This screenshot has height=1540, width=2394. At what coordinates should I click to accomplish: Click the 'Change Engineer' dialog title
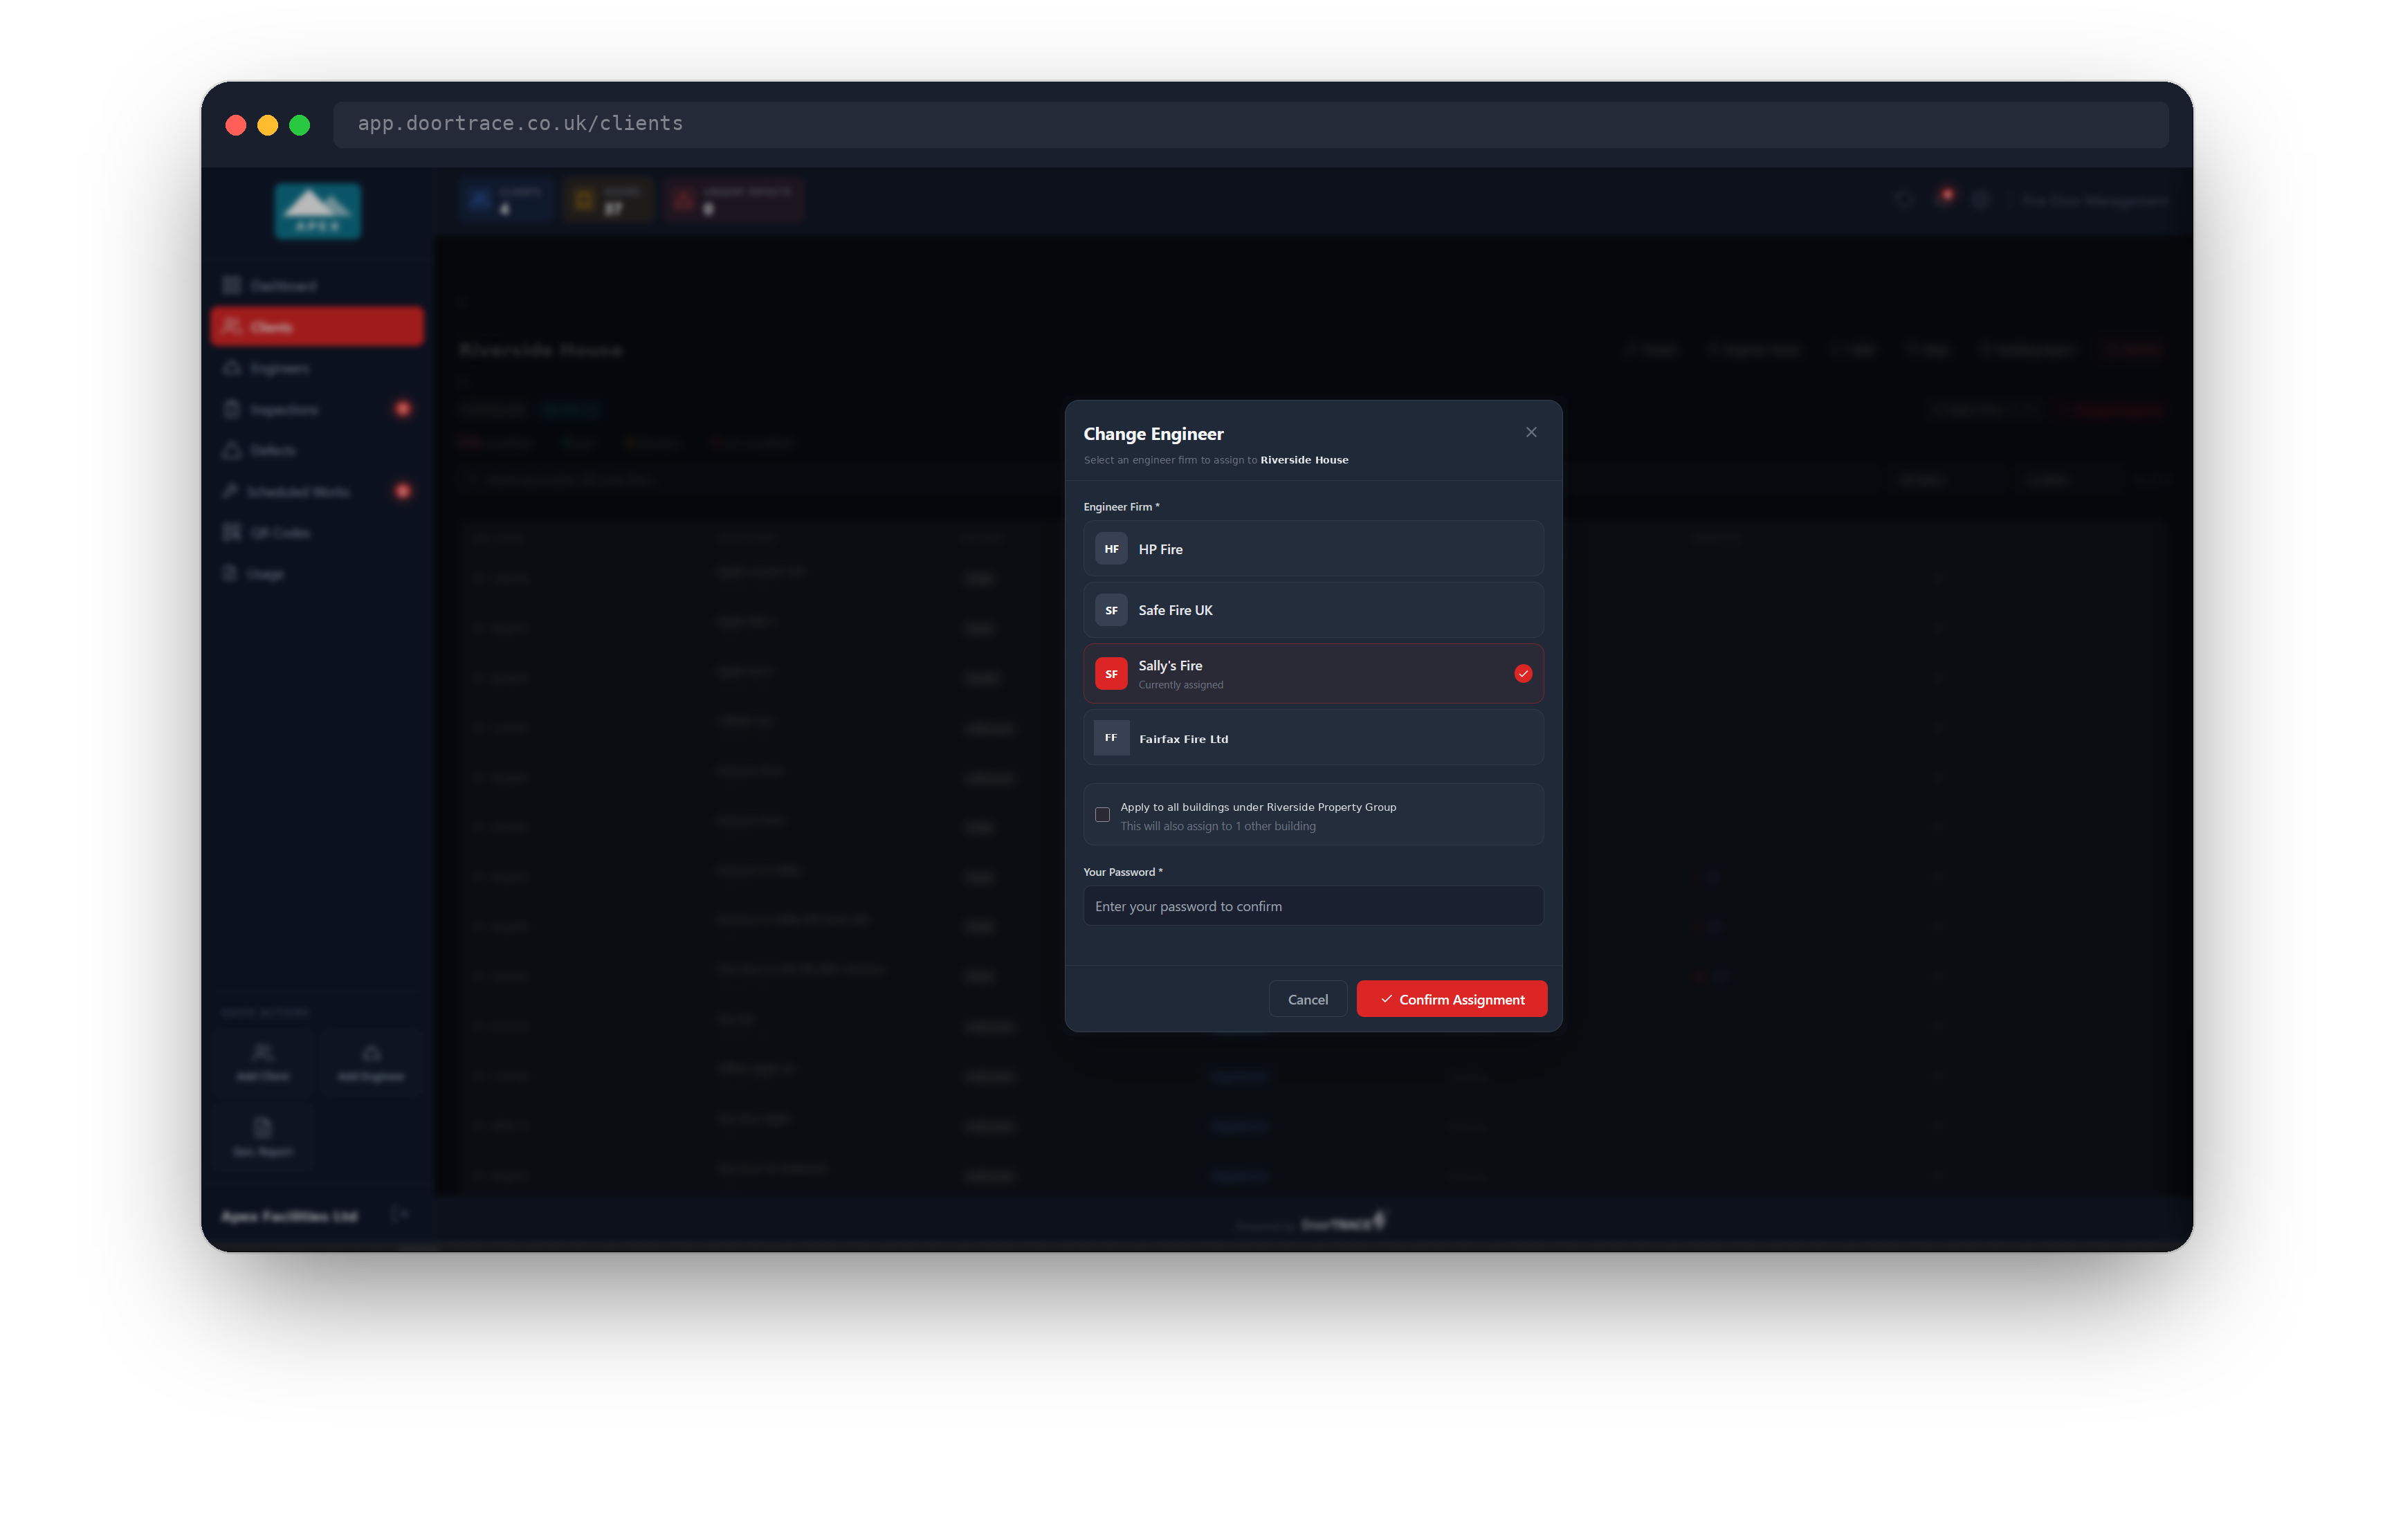click(x=1153, y=434)
